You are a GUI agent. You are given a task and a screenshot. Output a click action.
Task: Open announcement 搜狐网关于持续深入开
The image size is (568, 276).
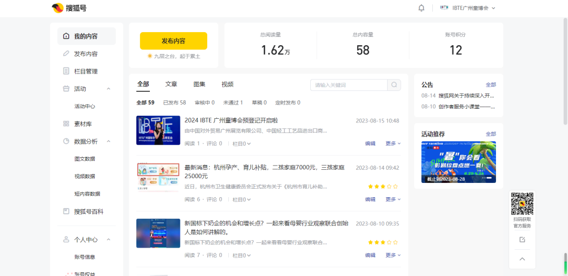pos(466,96)
